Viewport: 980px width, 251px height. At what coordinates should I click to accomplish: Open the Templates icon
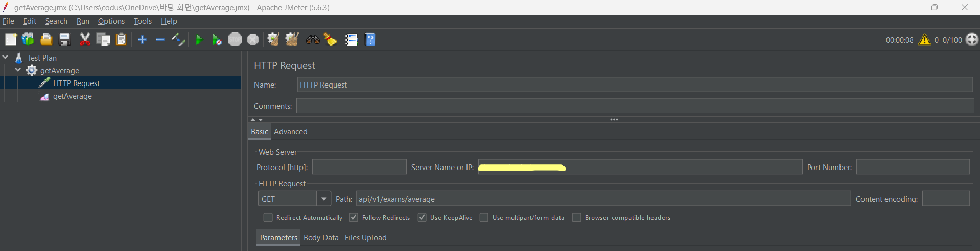[28, 40]
